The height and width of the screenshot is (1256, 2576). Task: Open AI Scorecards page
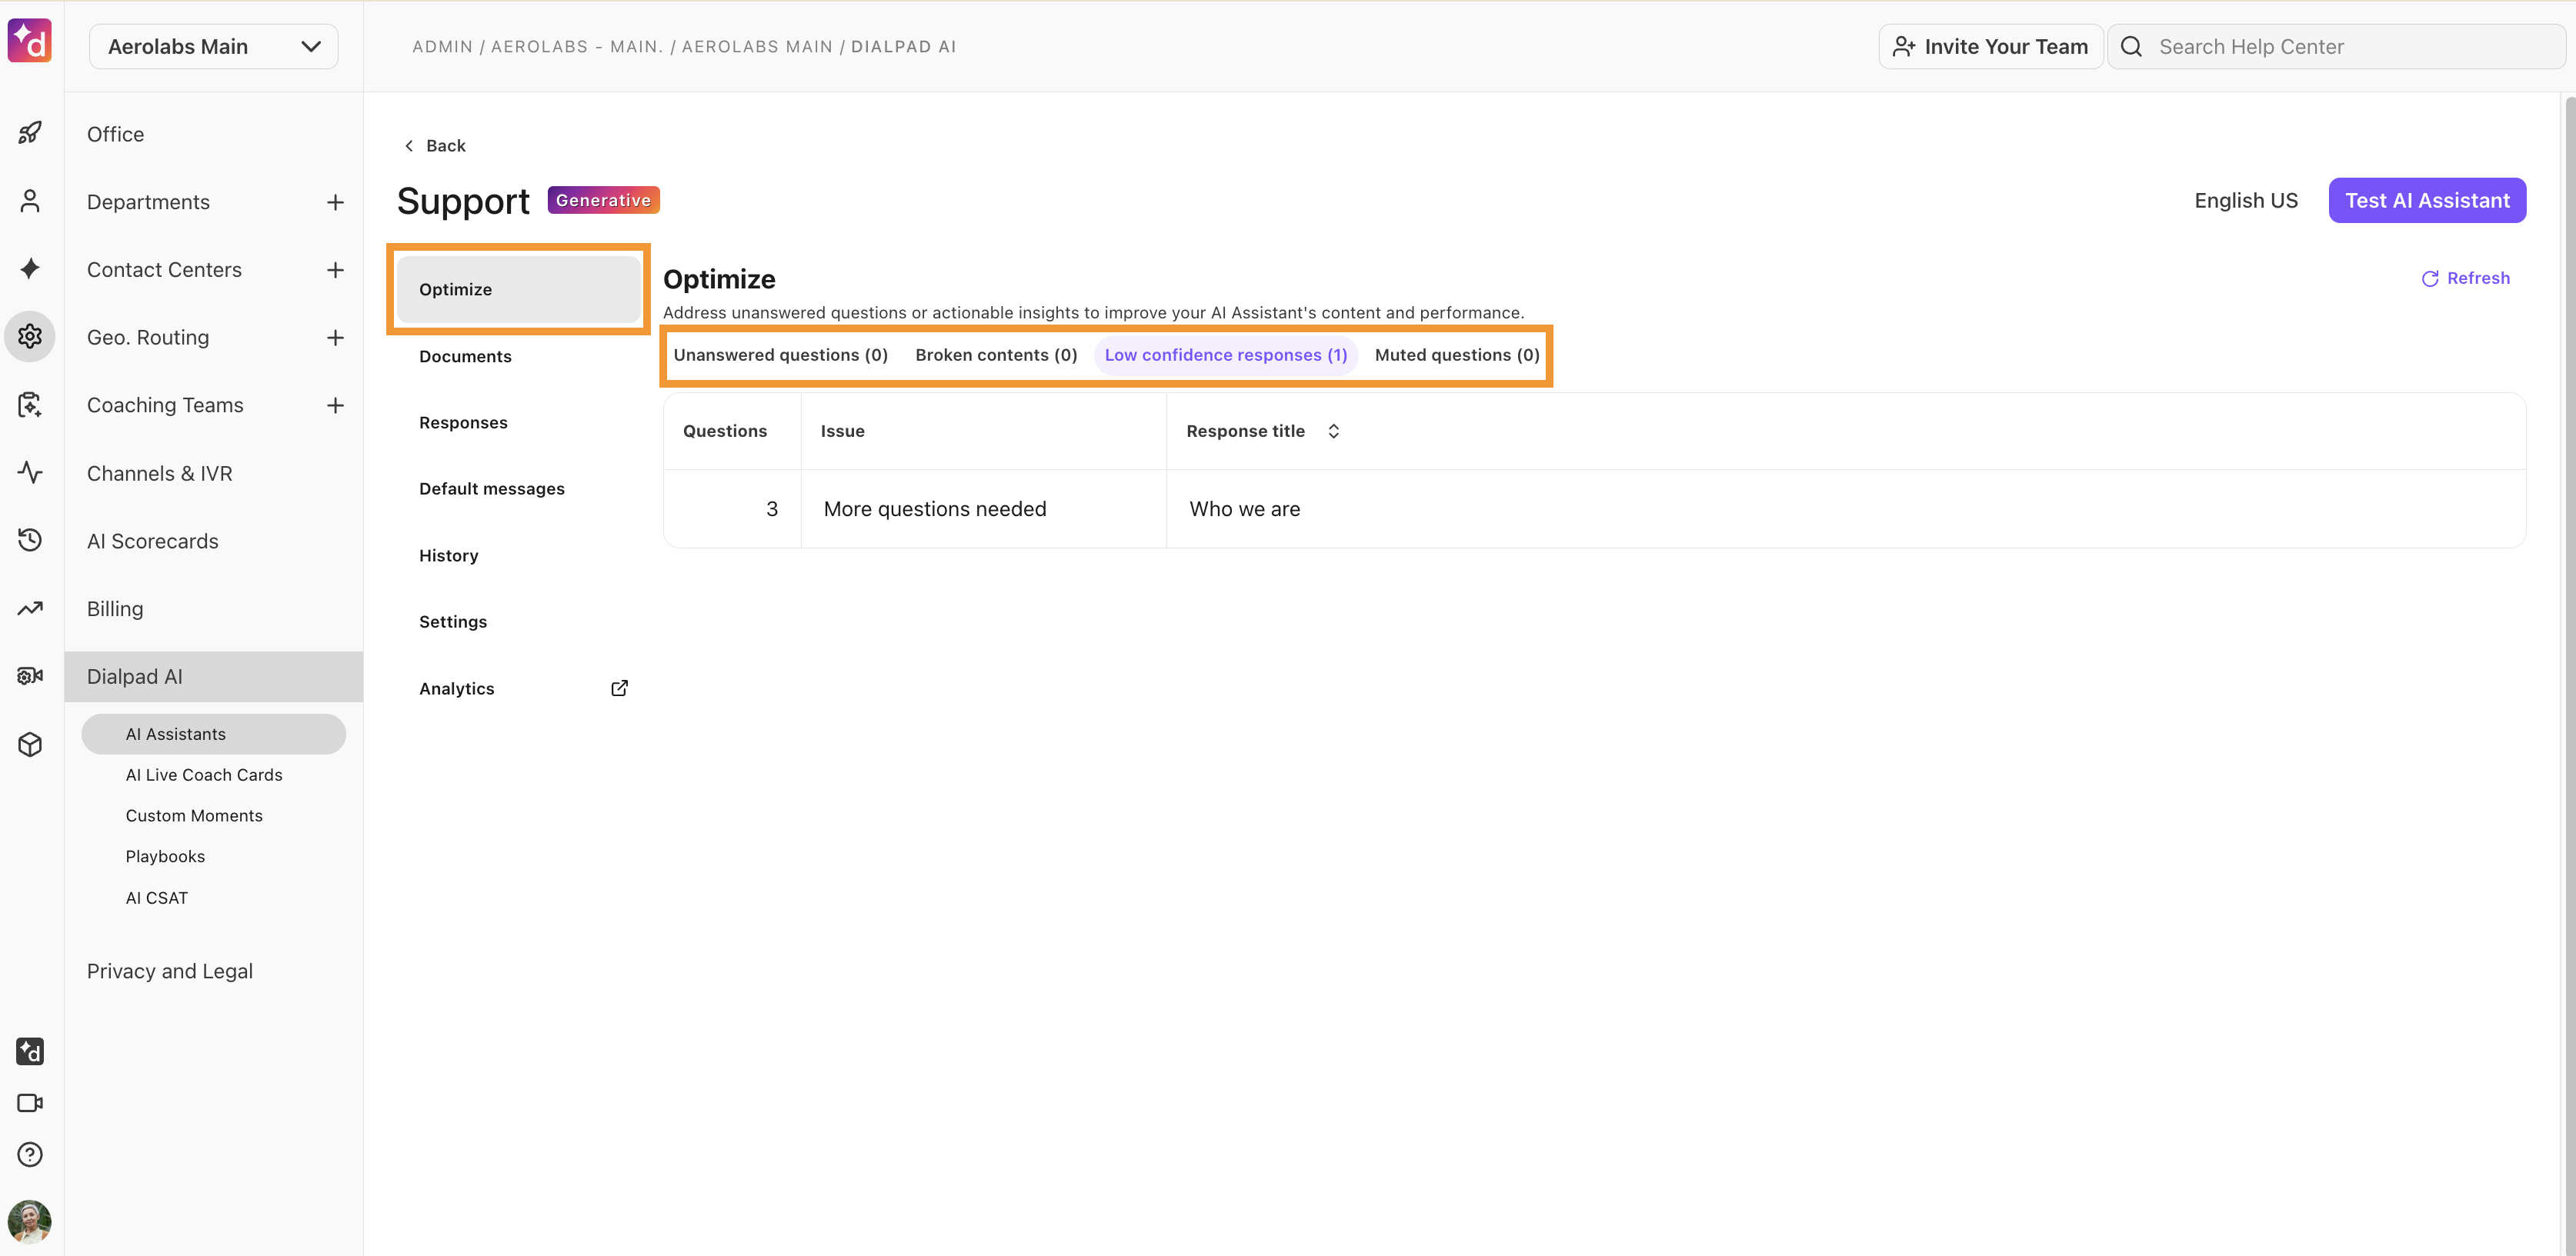[214, 541]
